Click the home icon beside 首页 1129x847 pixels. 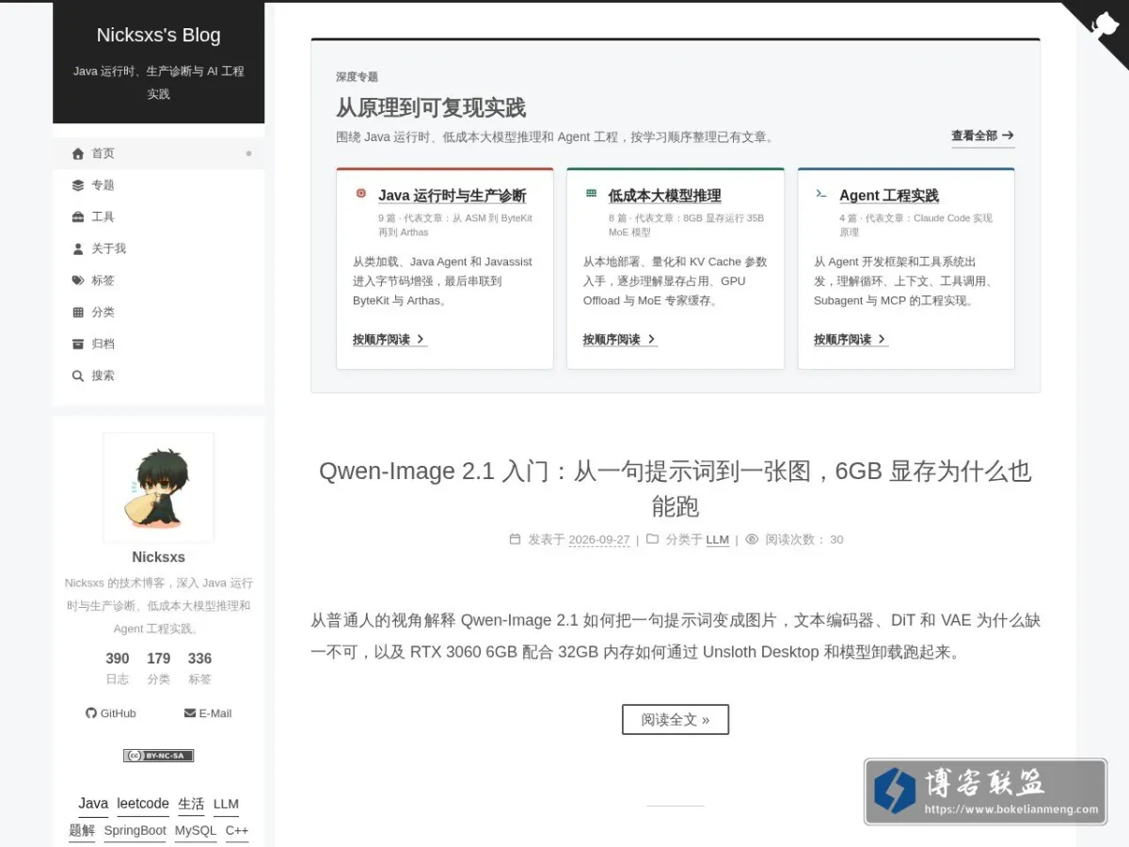click(x=78, y=153)
